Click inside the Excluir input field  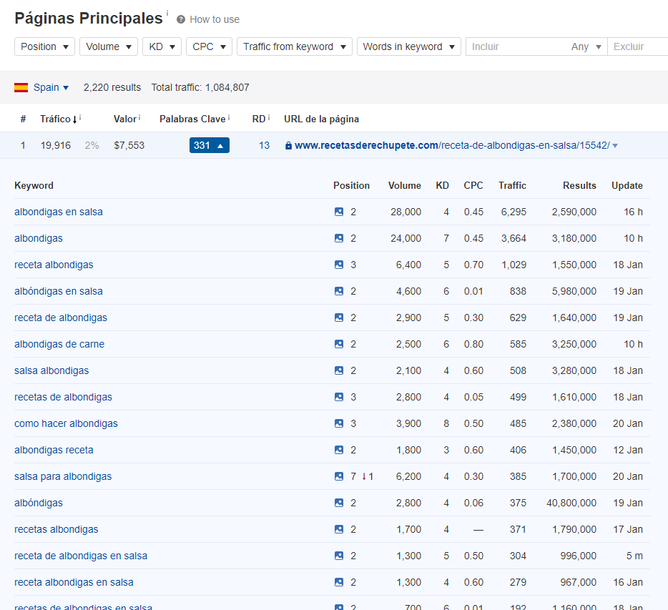coord(640,46)
